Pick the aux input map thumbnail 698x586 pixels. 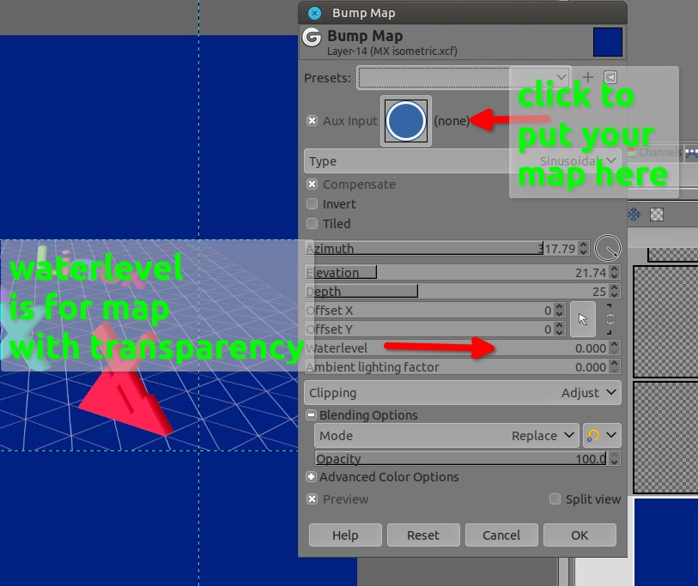point(406,121)
